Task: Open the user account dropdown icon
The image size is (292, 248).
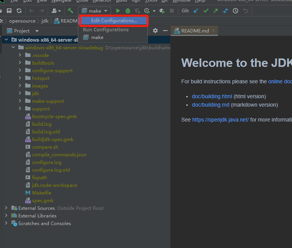Action: 56,11
